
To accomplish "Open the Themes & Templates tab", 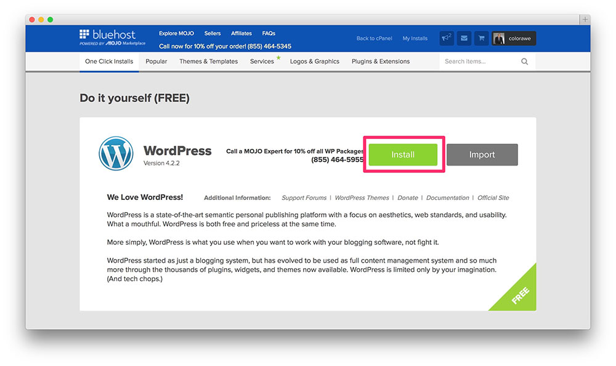I will point(208,62).
